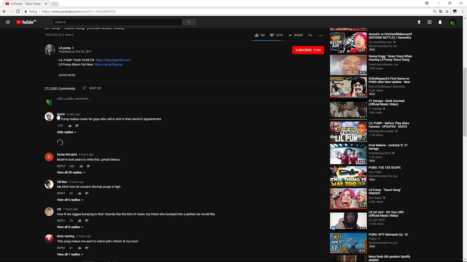Open Darian Mccants commenter name
Screen dimensions: 467x262
[x=67, y=155]
